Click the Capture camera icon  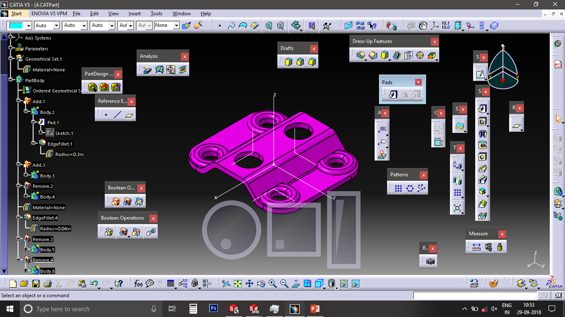click(430, 262)
